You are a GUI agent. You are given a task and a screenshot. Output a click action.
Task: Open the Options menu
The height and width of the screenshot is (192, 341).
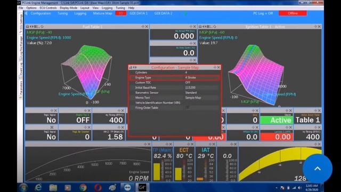pos(31,8)
